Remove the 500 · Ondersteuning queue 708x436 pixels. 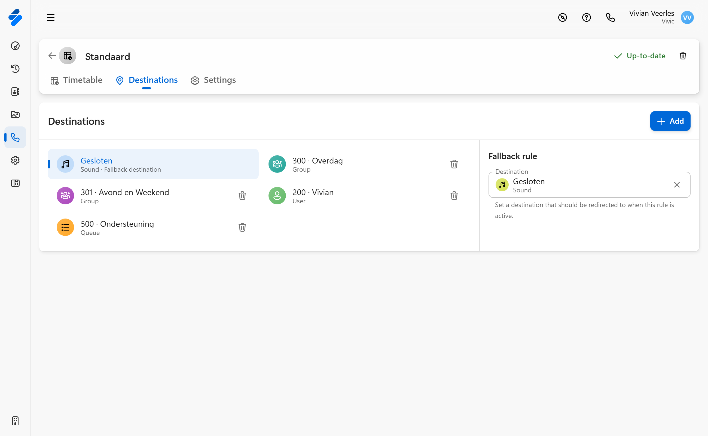[x=242, y=227]
